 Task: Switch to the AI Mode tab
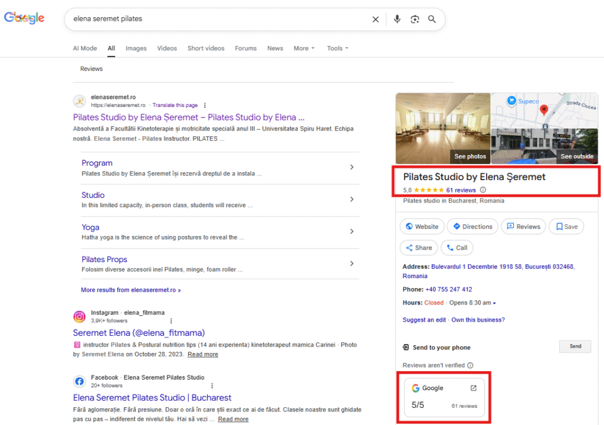click(85, 48)
